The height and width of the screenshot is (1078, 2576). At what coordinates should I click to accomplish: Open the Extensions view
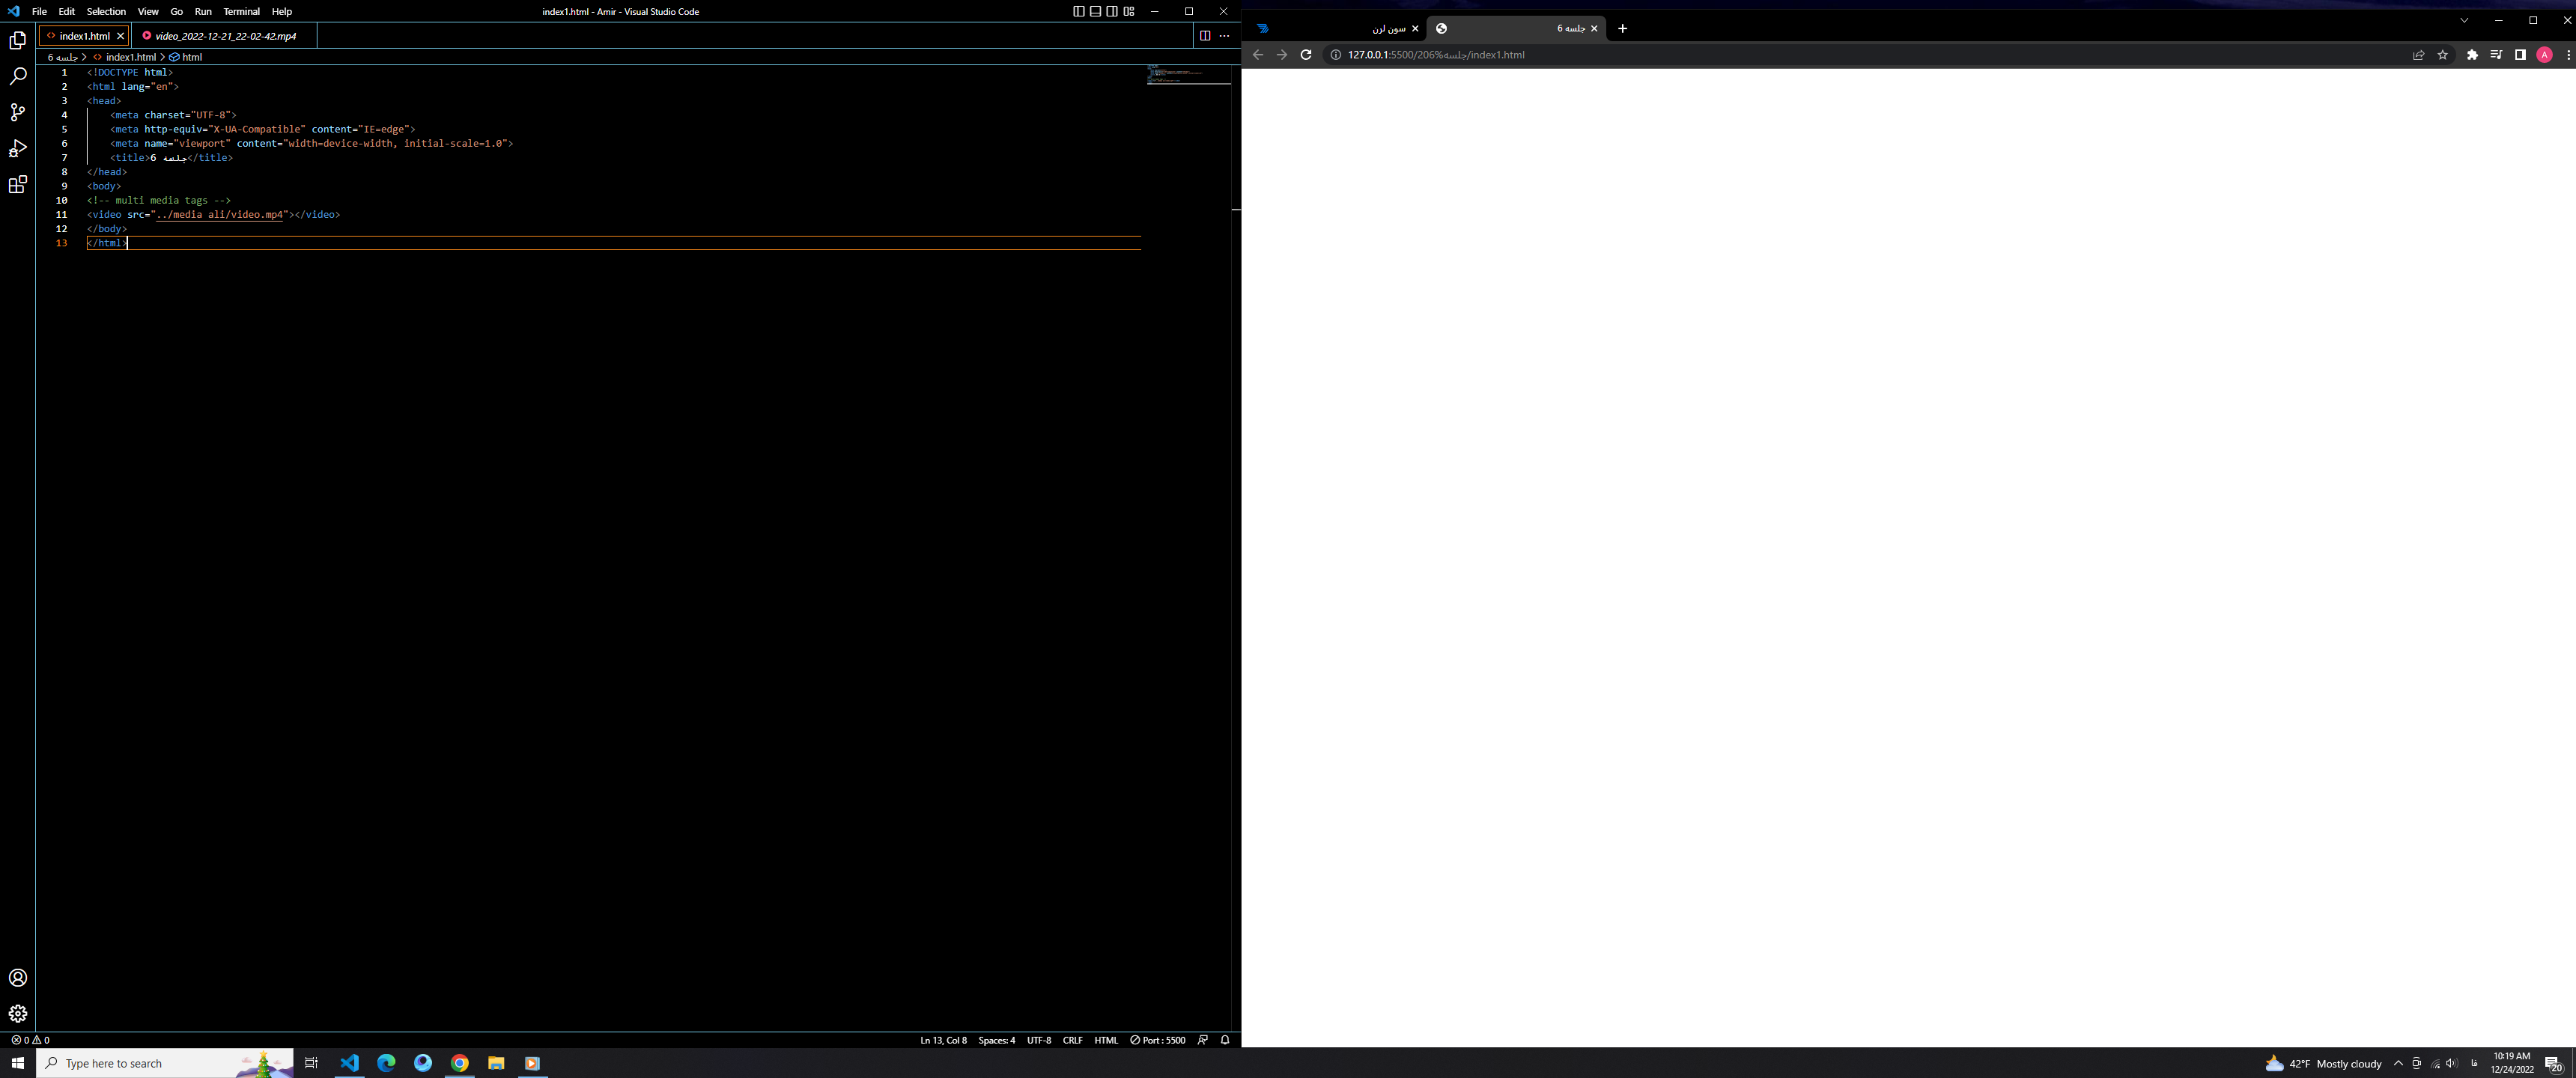[x=18, y=185]
